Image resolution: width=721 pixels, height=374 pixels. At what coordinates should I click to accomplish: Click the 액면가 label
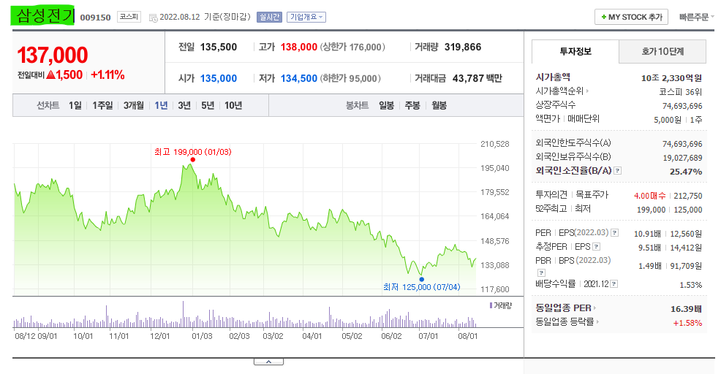coord(548,118)
